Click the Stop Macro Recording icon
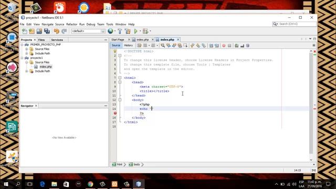Image resolution: width=336 pixels, height=189 pixels. pos(229,46)
